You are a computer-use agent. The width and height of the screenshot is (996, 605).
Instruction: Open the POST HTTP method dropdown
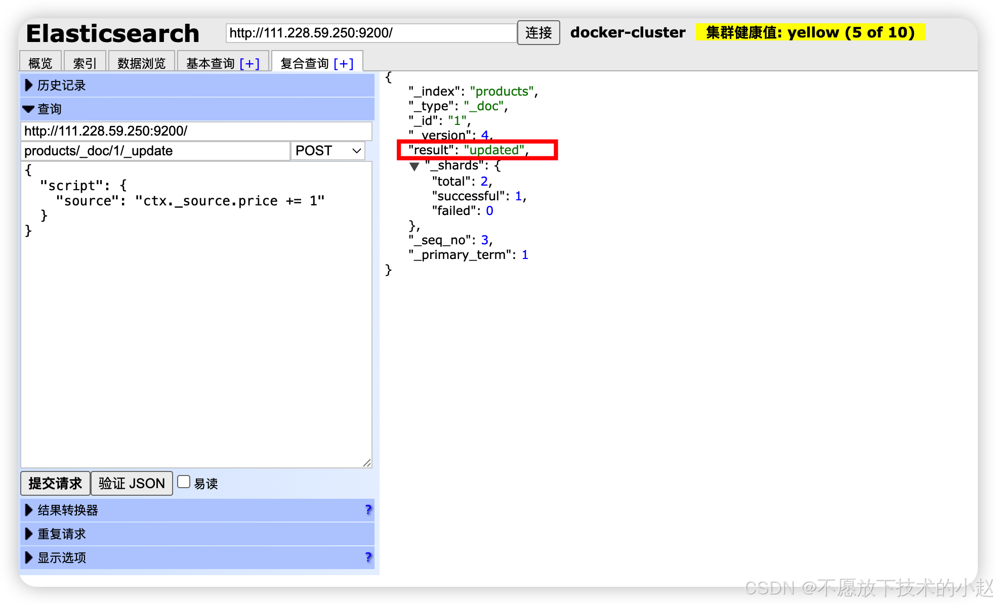(x=327, y=151)
